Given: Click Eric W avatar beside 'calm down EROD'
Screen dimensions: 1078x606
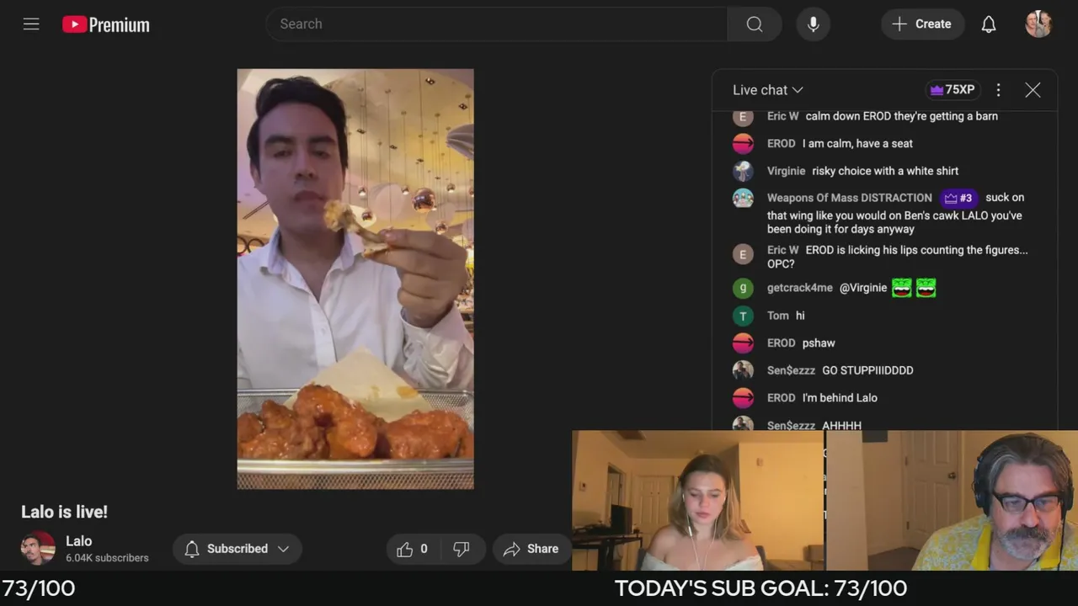Looking at the screenshot, I should click(743, 117).
